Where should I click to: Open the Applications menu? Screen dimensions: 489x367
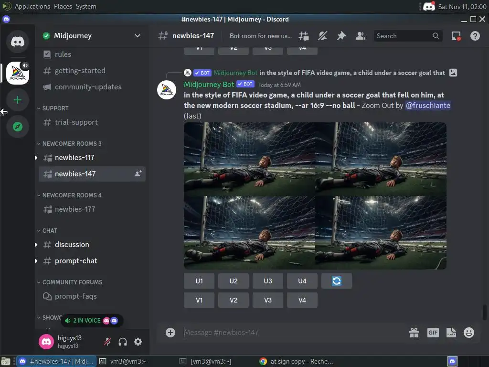click(x=32, y=6)
